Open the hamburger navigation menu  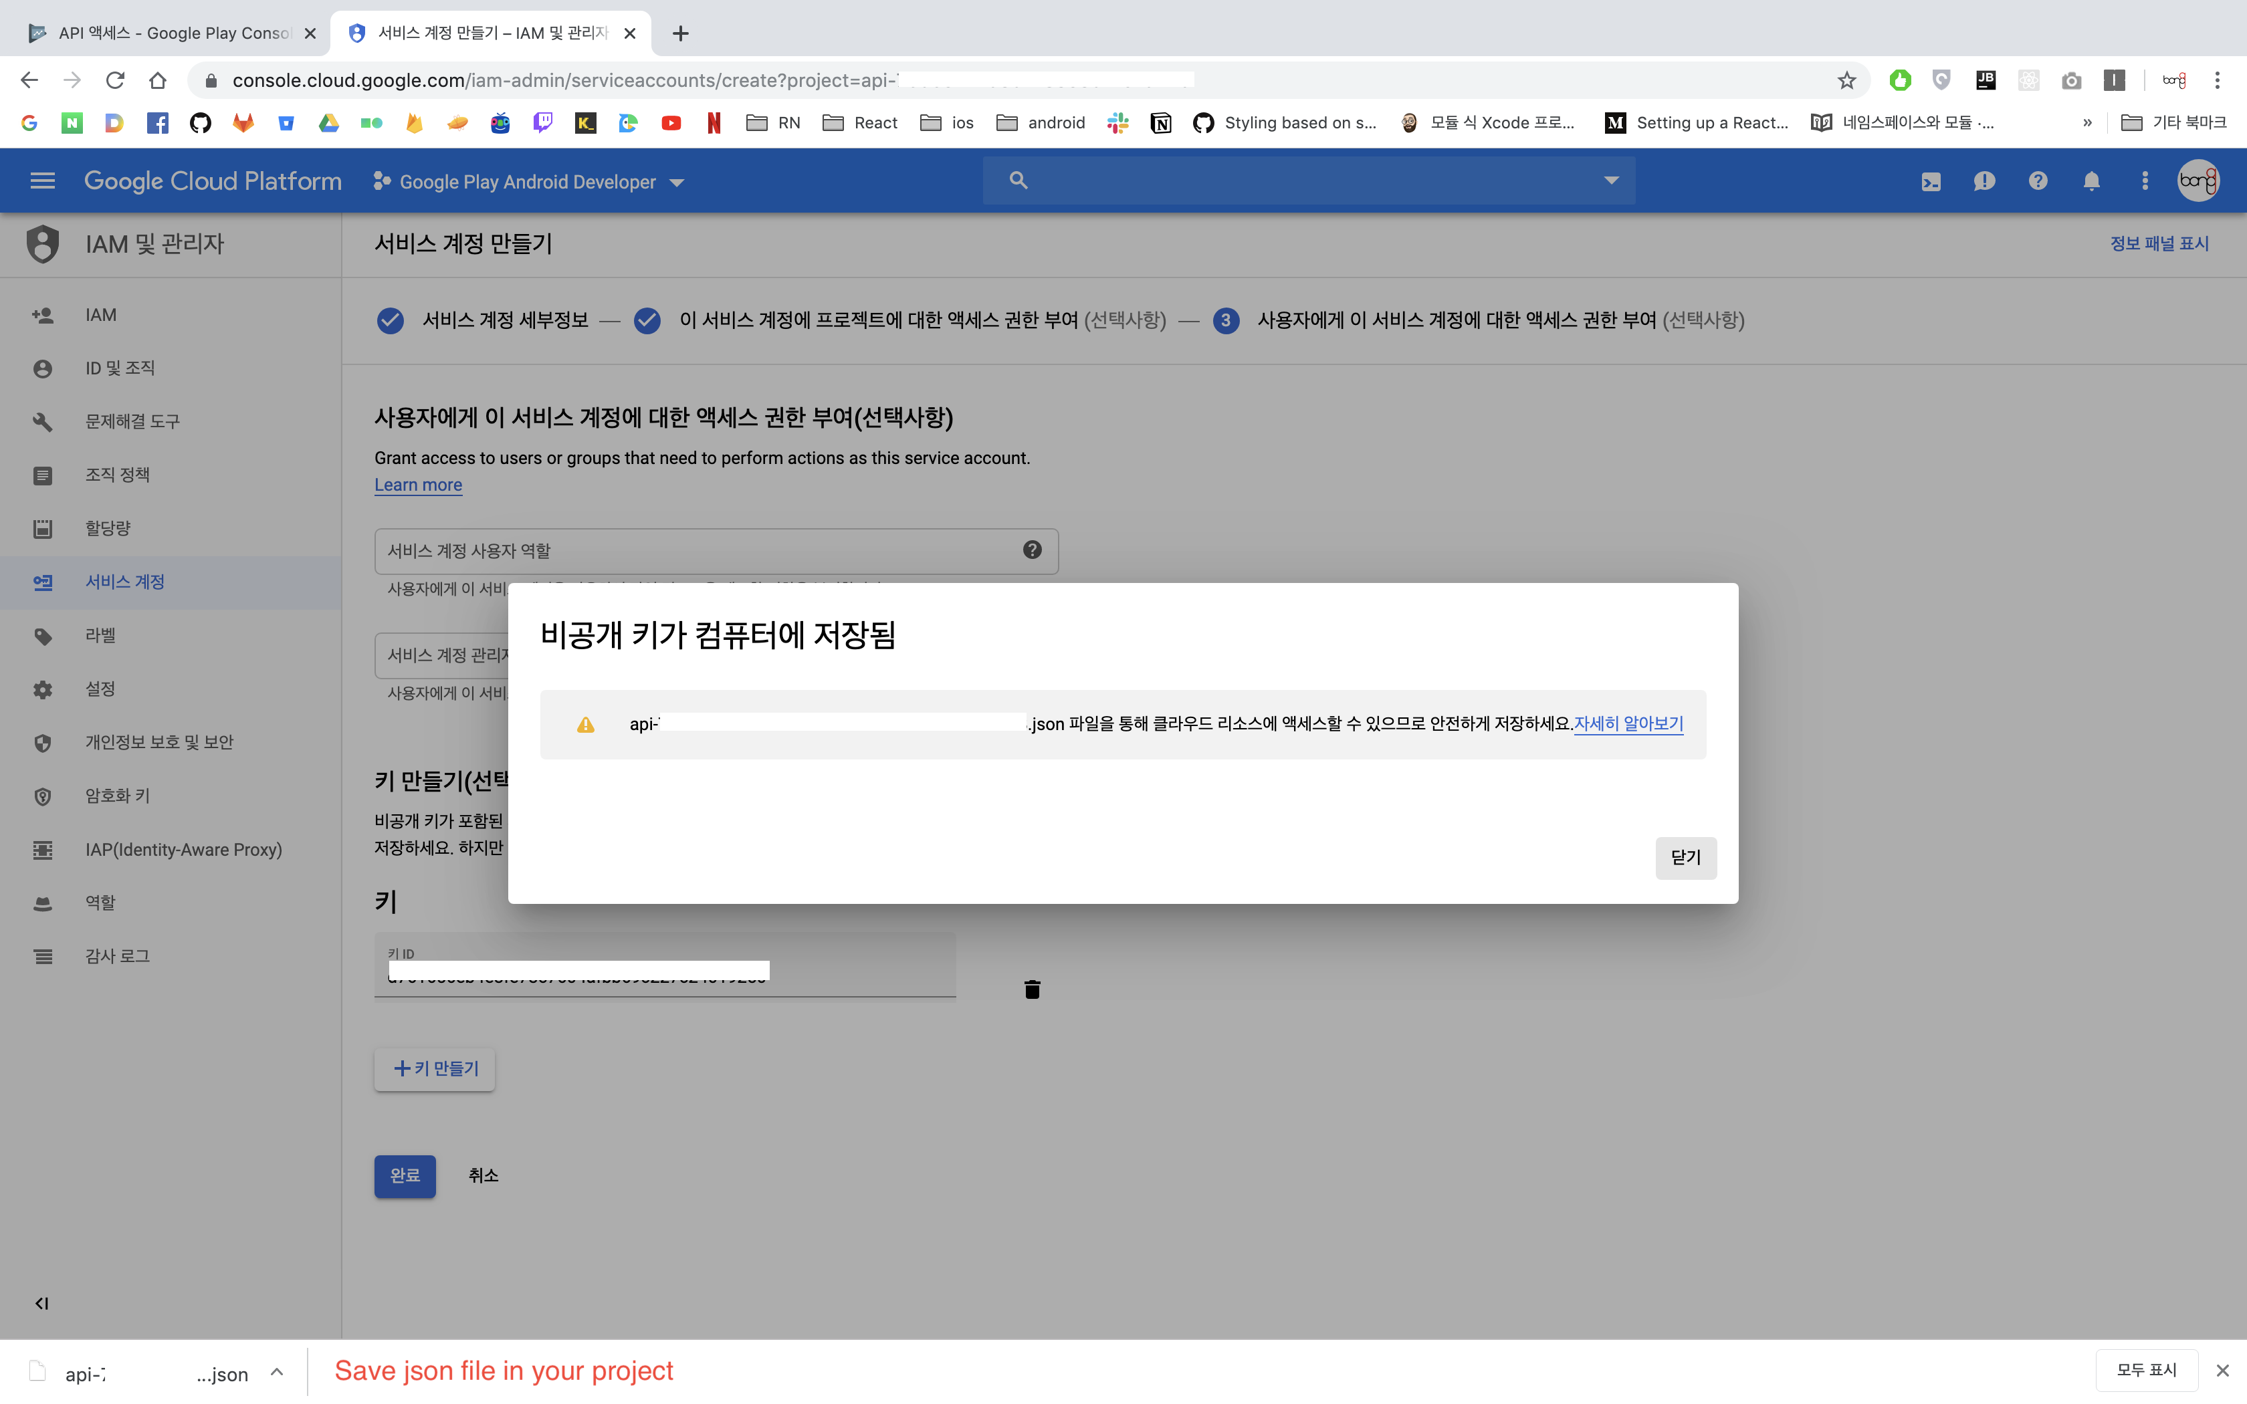point(43,181)
